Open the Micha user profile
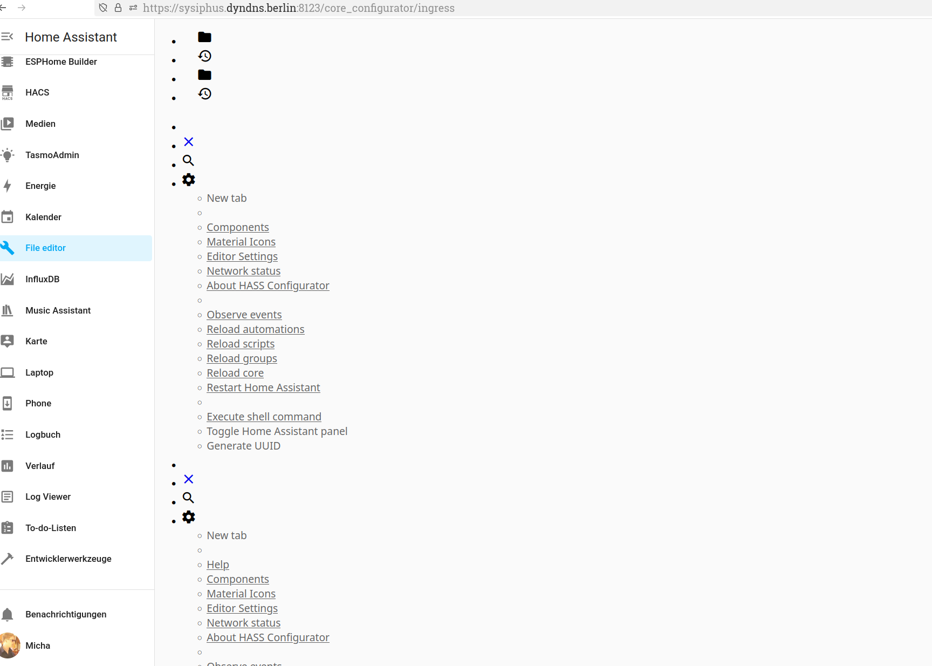Viewport: 932px width, 666px height. (x=76, y=645)
